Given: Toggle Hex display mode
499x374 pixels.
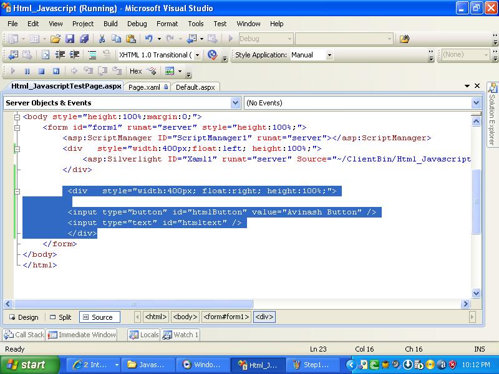Looking at the screenshot, I should click(x=135, y=71).
